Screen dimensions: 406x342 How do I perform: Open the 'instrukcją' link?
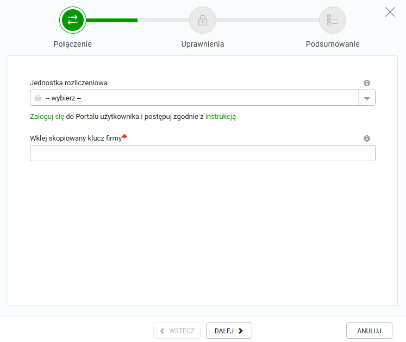pos(221,116)
